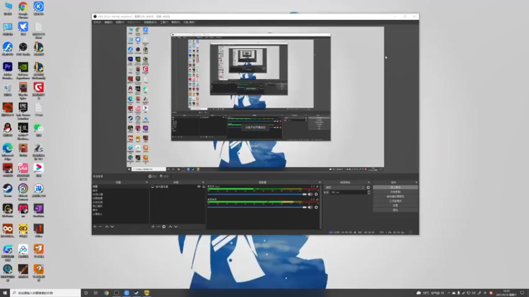
Task: Mute the first audio mixer channel speaker icon
Action: click(x=310, y=194)
